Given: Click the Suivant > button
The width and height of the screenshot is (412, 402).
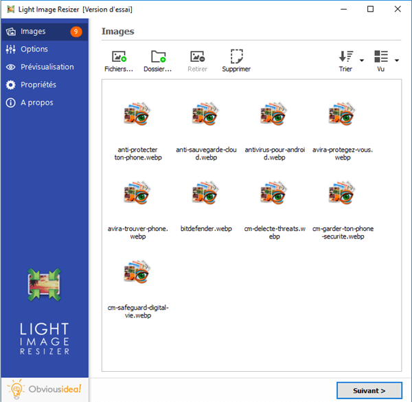Looking at the screenshot, I should [x=369, y=391].
